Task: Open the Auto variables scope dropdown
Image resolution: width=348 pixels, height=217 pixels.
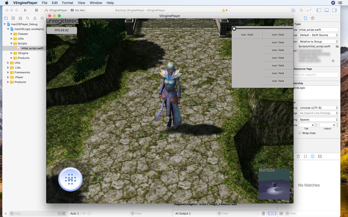Action: tap(75, 213)
